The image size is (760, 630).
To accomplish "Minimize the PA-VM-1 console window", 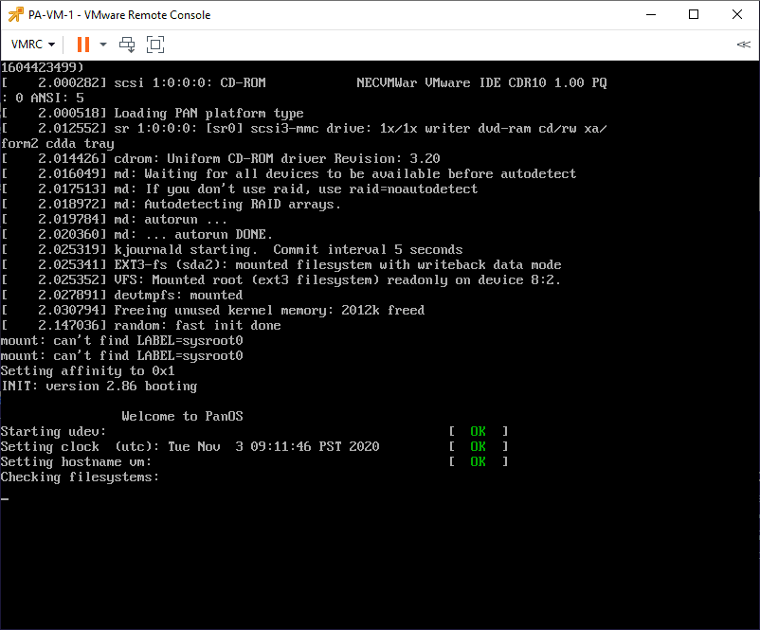I will pos(651,14).
